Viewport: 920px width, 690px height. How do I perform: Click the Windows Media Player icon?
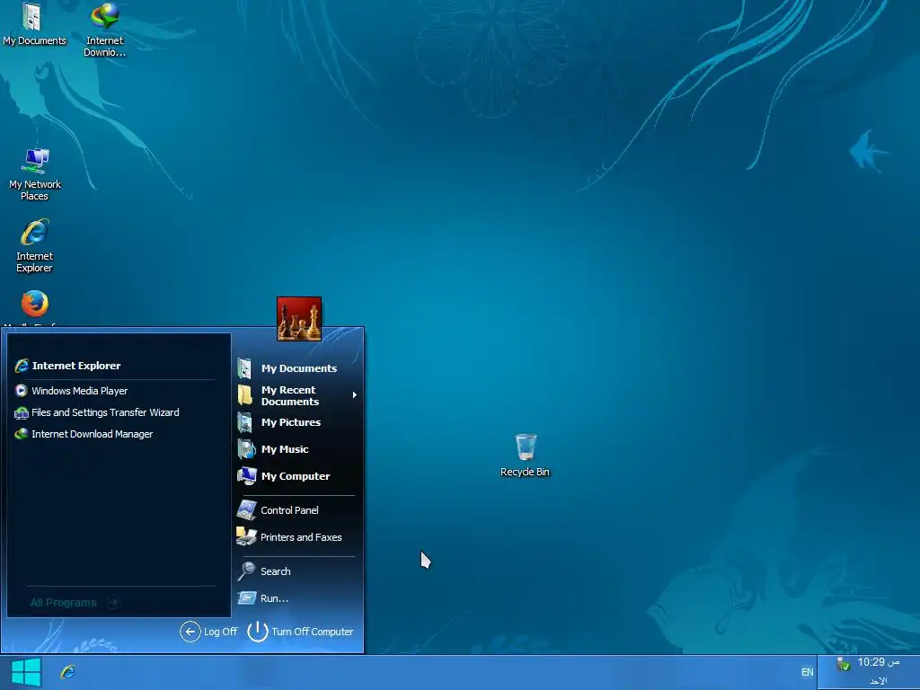click(22, 391)
